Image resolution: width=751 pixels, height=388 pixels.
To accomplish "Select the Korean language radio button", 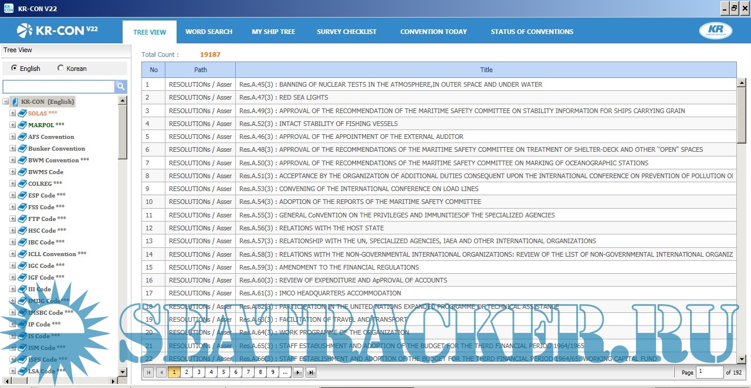I will coord(60,68).
